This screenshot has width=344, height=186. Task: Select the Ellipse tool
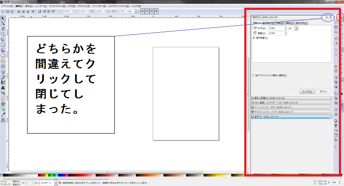[x=3, y=56]
